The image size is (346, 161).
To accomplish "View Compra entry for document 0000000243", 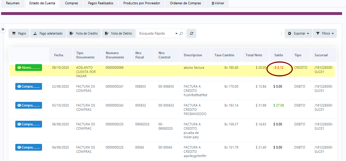I will tap(28, 105).
